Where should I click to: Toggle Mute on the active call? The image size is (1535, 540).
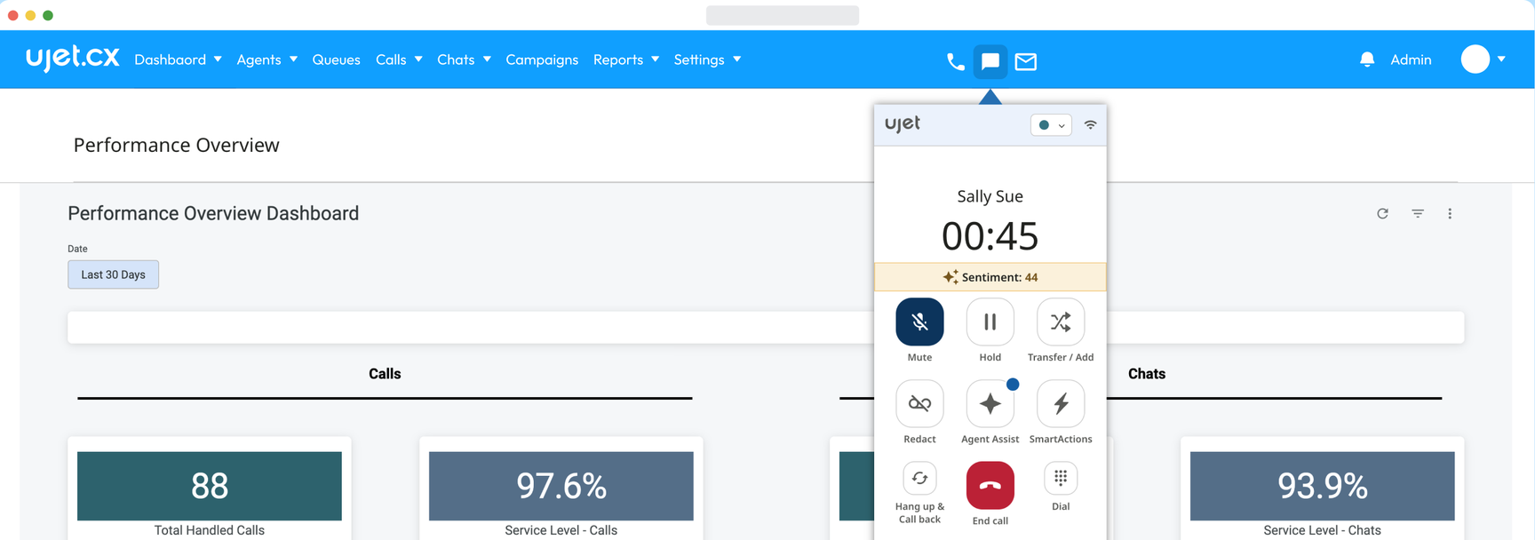pyautogui.click(x=919, y=322)
